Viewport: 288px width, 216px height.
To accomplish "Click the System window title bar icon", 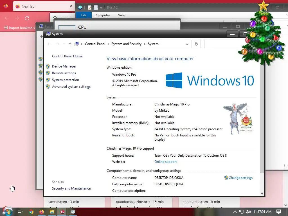I will (48, 34).
